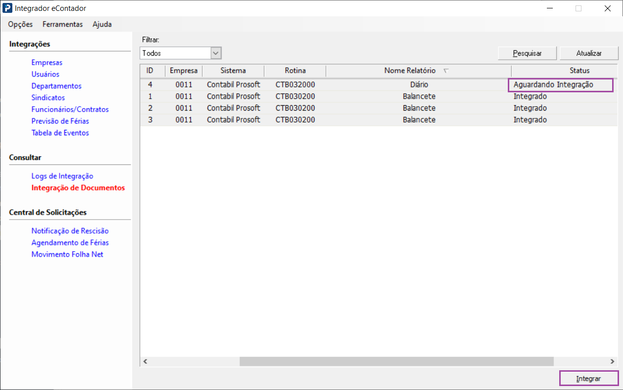
Task: Click the scroll left arrow
Action: pos(145,361)
